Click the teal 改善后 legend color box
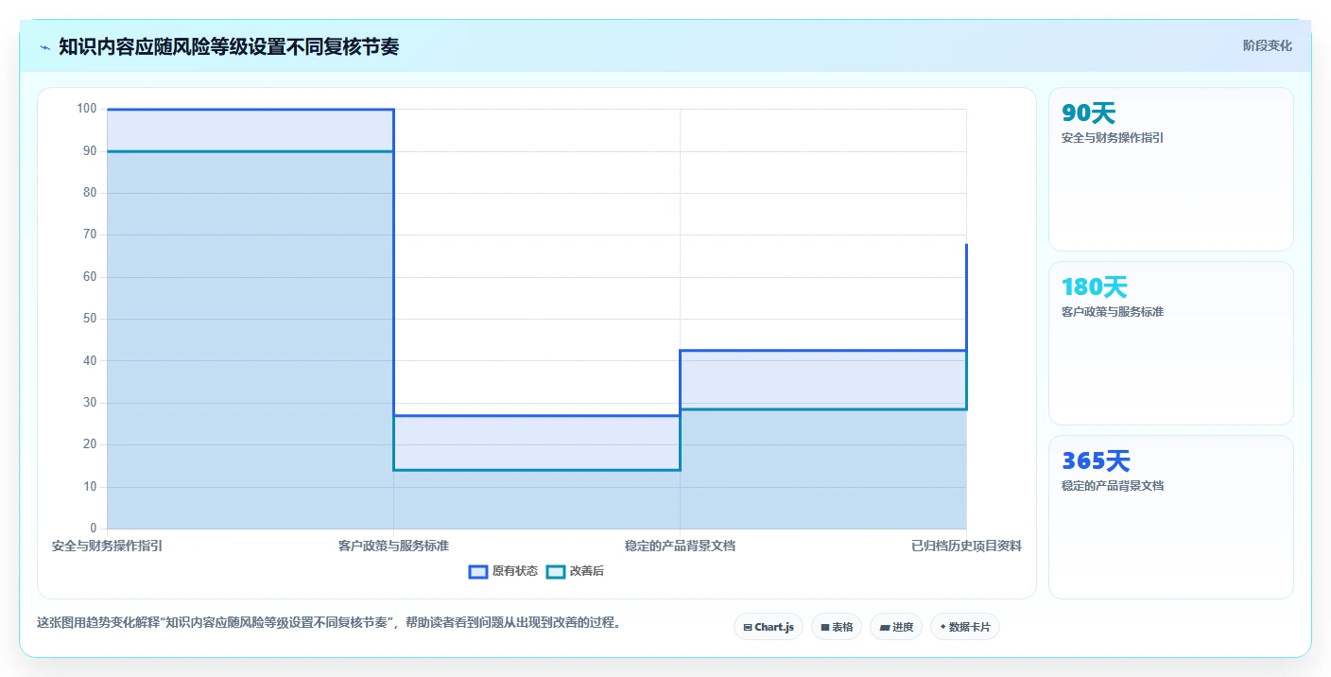This screenshot has width=1331, height=677. pyautogui.click(x=556, y=571)
